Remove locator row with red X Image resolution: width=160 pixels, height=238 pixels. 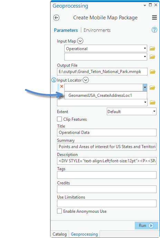click(62, 86)
